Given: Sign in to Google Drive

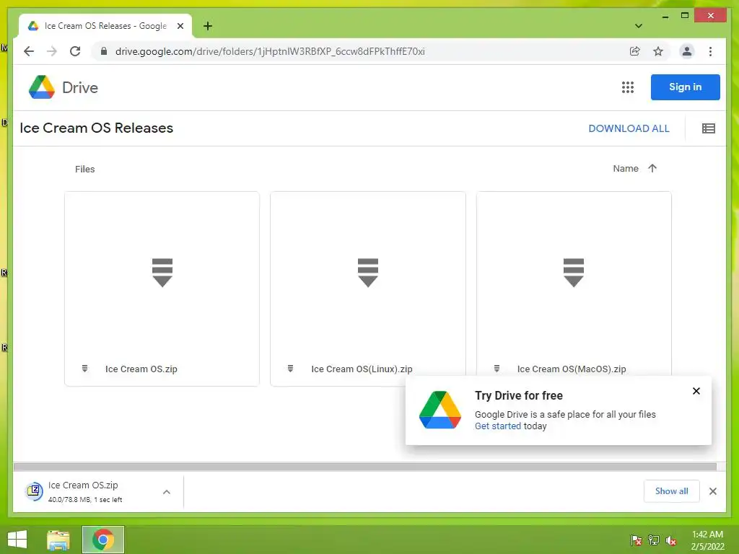Looking at the screenshot, I should (685, 87).
